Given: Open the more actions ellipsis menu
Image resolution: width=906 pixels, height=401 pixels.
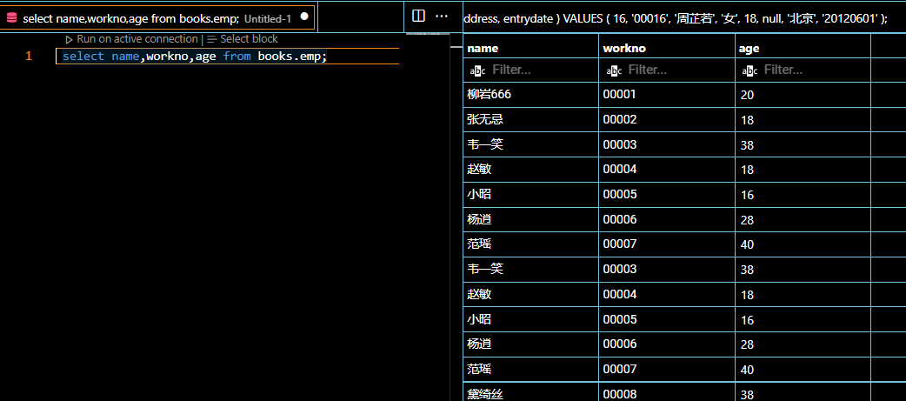Looking at the screenshot, I should point(442,17).
